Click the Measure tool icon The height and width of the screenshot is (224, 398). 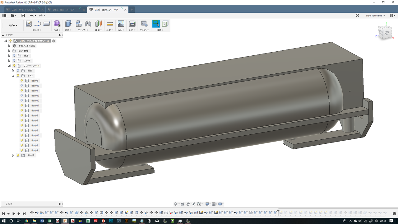(x=109, y=24)
